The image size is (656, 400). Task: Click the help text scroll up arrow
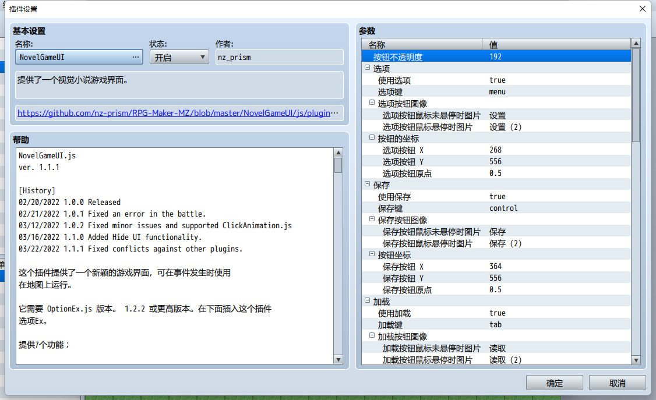(x=338, y=153)
